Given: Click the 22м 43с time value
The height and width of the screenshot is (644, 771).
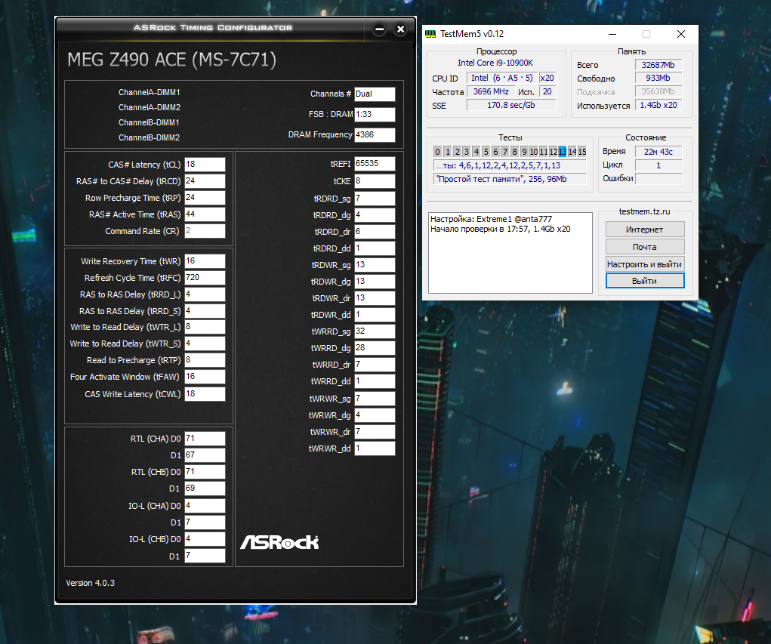Looking at the screenshot, I should 658,152.
